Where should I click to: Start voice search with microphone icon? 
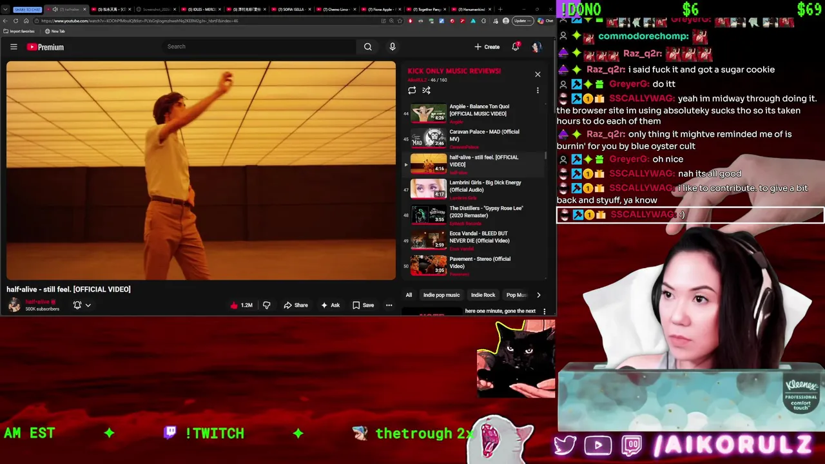(x=392, y=46)
